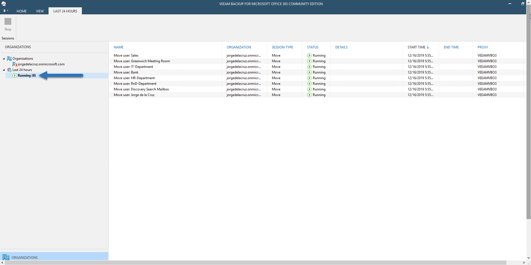Image resolution: width=531 pixels, height=265 pixels.
Task: Click Running status icon for IT-Department
Action: pyautogui.click(x=309, y=67)
